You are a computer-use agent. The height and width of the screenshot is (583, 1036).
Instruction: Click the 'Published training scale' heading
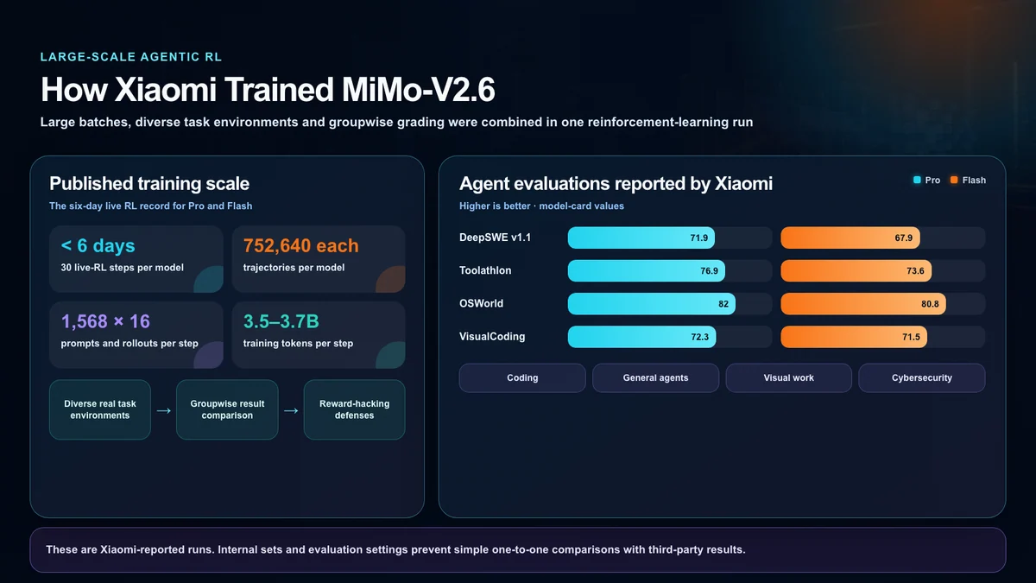(x=149, y=183)
